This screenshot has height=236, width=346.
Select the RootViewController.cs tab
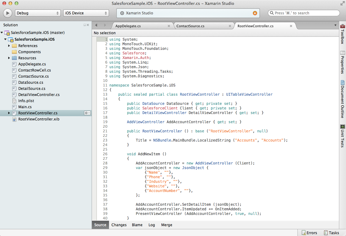[x=256, y=26]
